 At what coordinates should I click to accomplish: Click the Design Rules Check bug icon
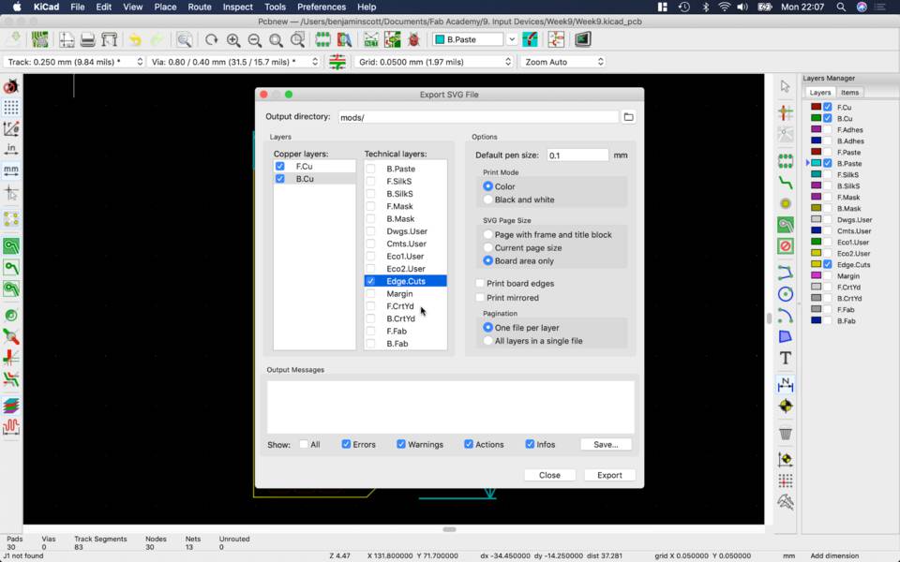pos(413,39)
